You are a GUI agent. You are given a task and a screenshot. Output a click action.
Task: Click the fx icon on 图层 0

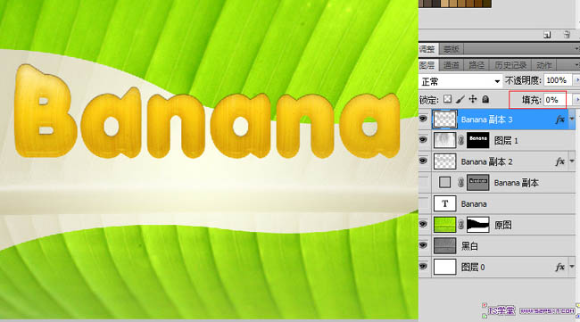pyautogui.click(x=560, y=267)
